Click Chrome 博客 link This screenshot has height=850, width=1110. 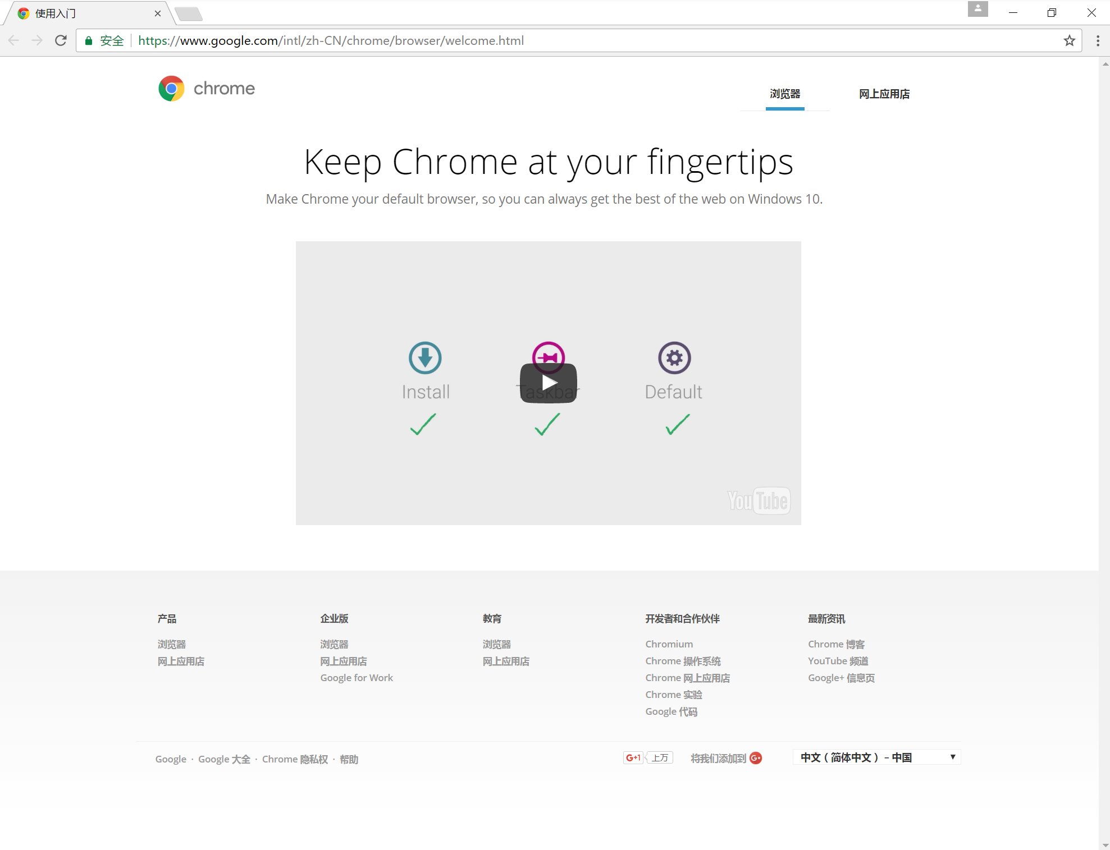(835, 644)
